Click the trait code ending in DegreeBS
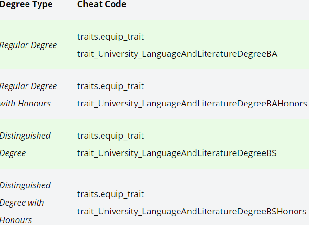 pyautogui.click(x=177, y=153)
